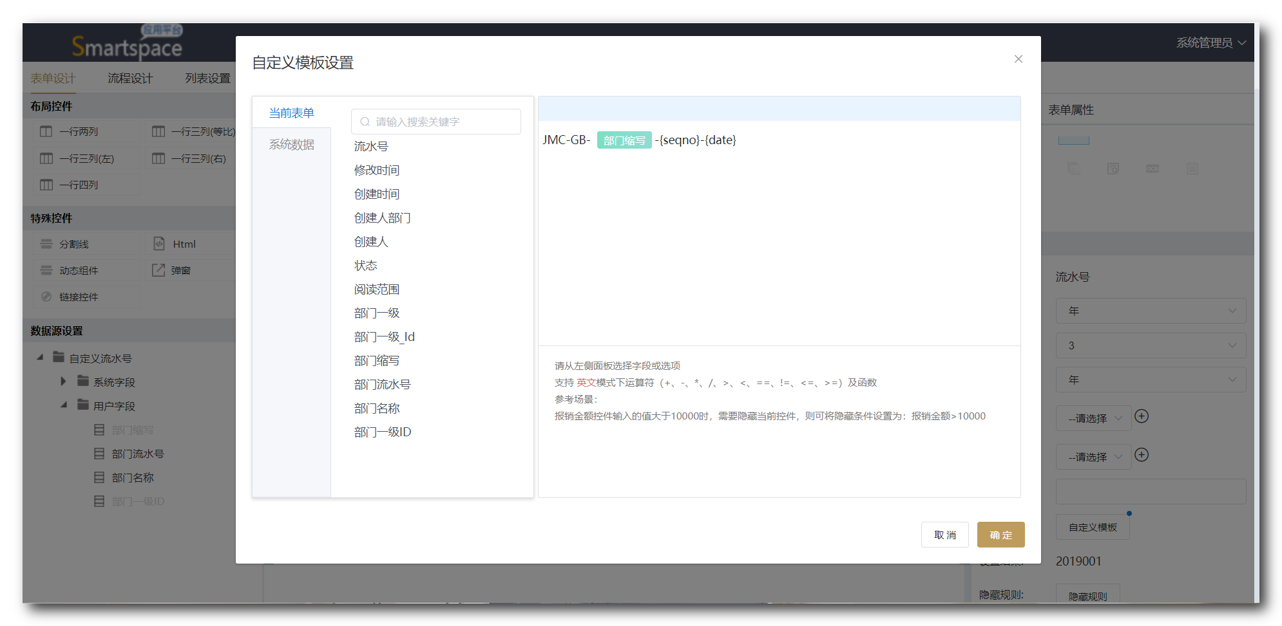Image resolution: width=1282 pixels, height=626 pixels.
Task: Select 部门一级ID under 用户字段 in the tree
Action: [x=138, y=501]
